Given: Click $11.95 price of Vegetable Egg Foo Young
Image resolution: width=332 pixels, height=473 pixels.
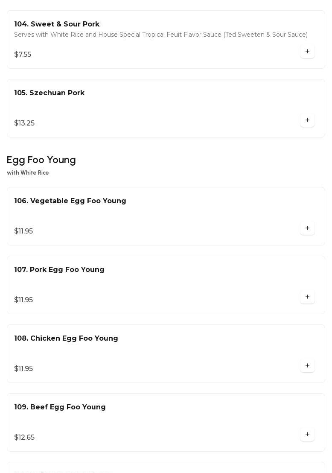Looking at the screenshot, I should tap(23, 231).
